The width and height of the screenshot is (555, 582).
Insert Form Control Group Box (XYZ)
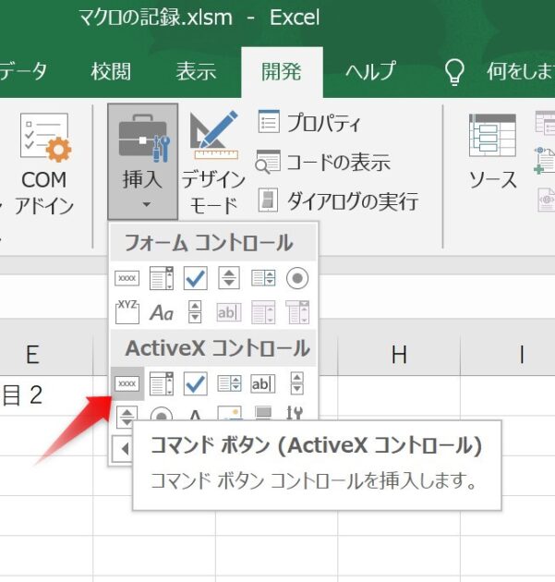pos(127,312)
